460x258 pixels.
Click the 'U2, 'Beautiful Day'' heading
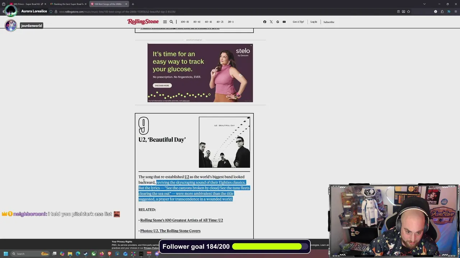tap(162, 140)
